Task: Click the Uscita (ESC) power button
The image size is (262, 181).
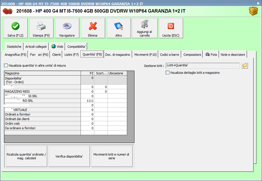Action: [171, 28]
